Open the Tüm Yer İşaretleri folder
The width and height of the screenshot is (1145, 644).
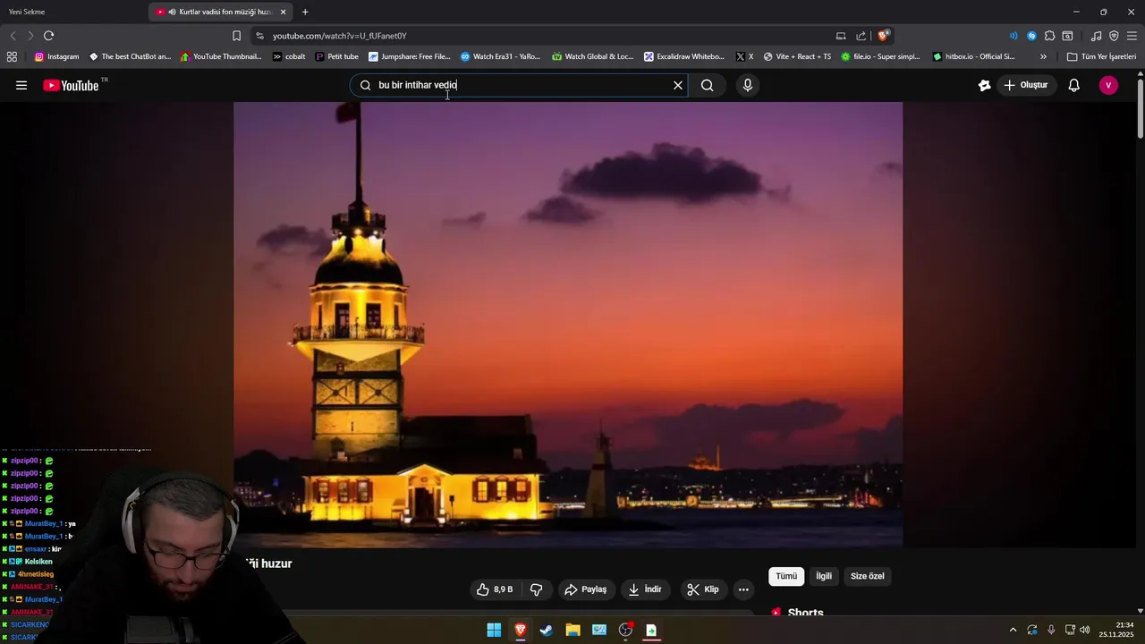[x=1101, y=56]
